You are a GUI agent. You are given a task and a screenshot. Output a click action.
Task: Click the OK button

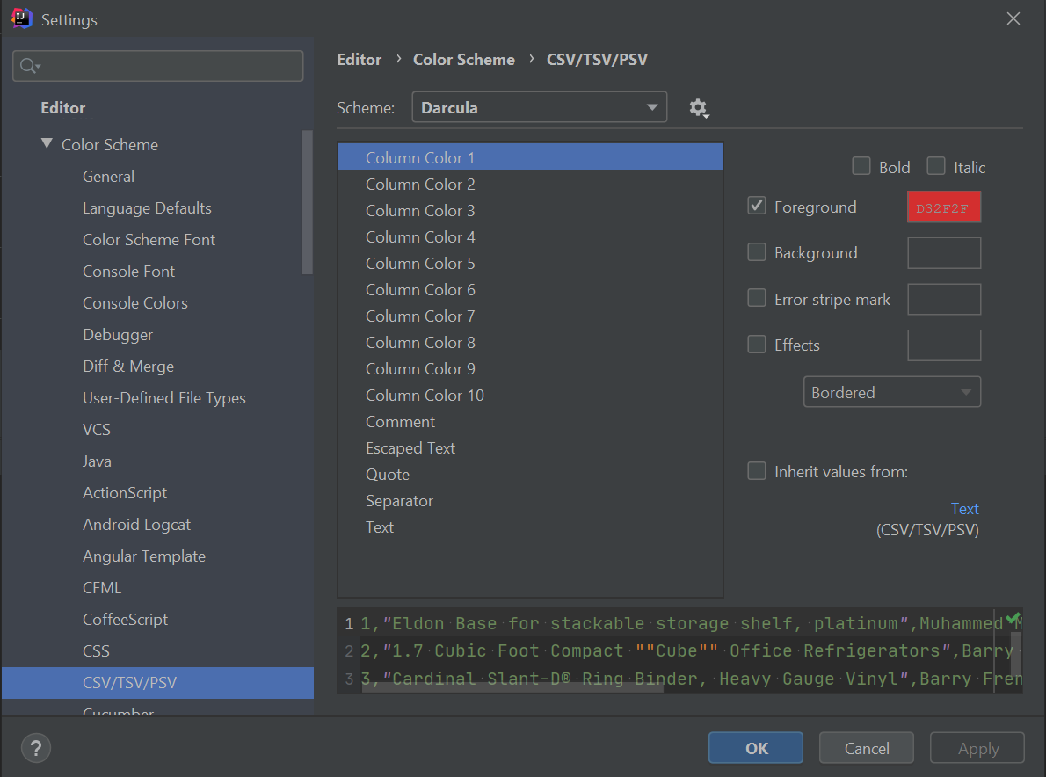pos(756,748)
